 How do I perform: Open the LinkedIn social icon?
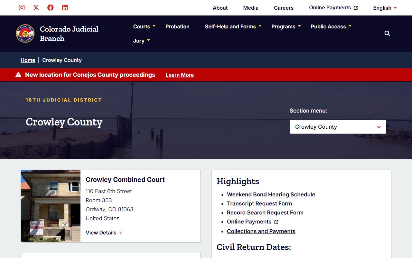pyautogui.click(x=65, y=8)
